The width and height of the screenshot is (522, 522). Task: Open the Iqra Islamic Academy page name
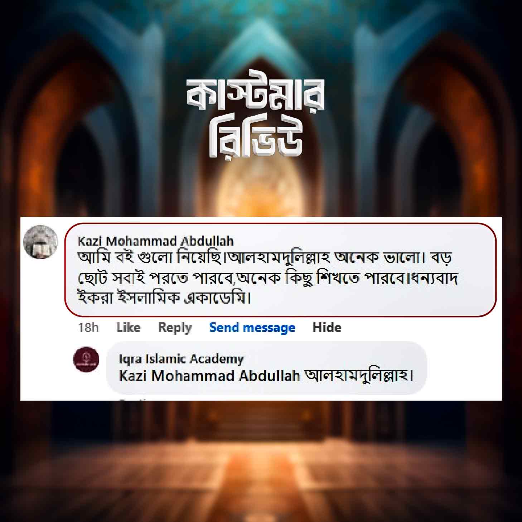[181, 358]
